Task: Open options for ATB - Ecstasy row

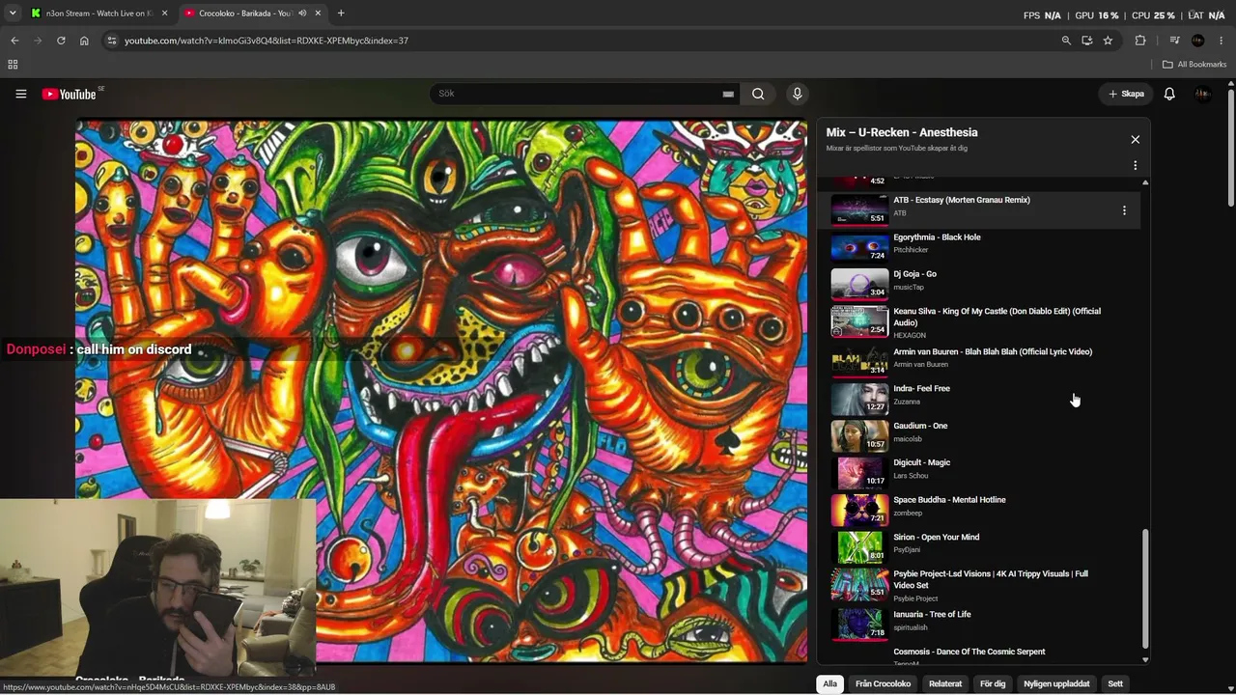Action: click(x=1124, y=210)
